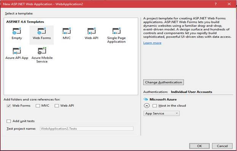This screenshot has width=237, height=151.
Task: Click the Microsoft Azure cloud icon
Action: (146, 99)
